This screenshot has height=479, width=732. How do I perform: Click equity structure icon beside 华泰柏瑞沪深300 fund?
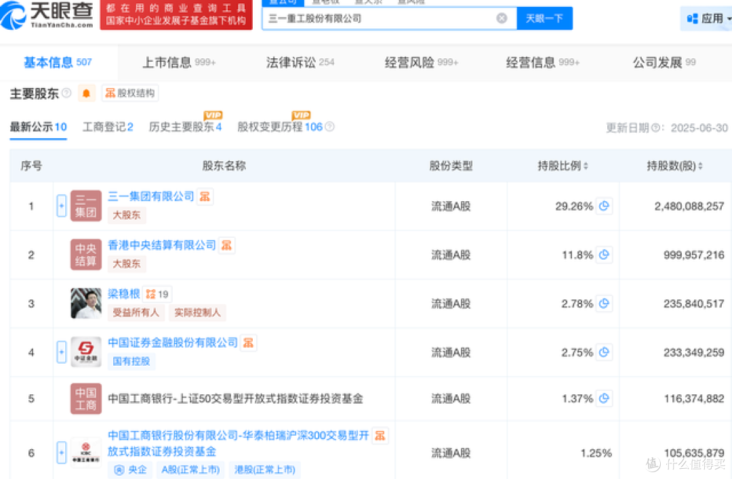380,436
